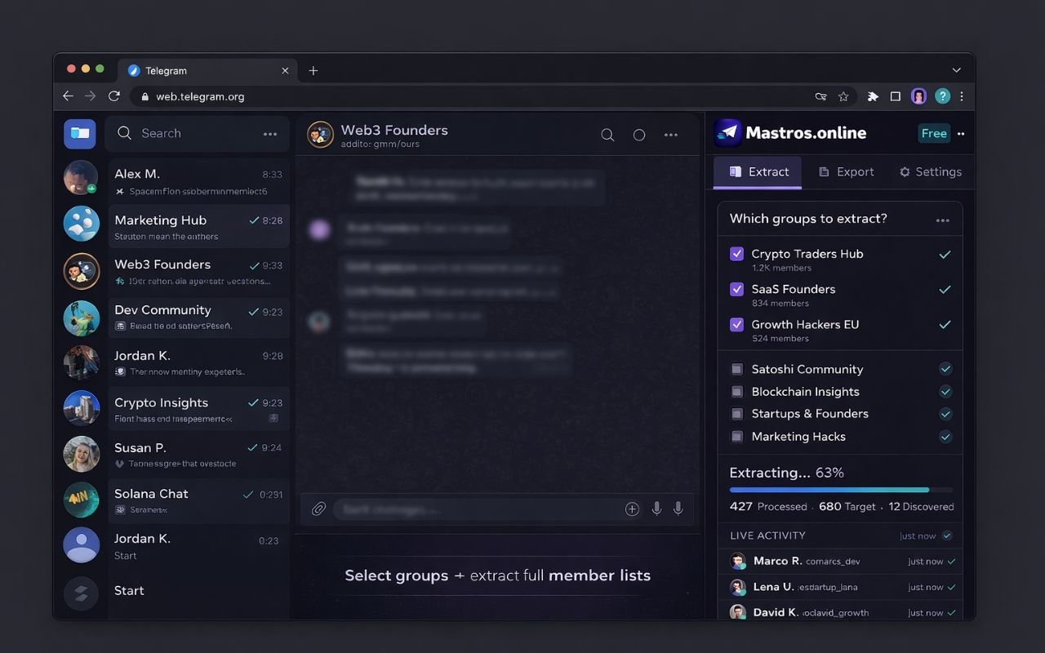Image resolution: width=1045 pixels, height=653 pixels.
Task: Open the dots menu next to Free badge
Action: coord(961,134)
